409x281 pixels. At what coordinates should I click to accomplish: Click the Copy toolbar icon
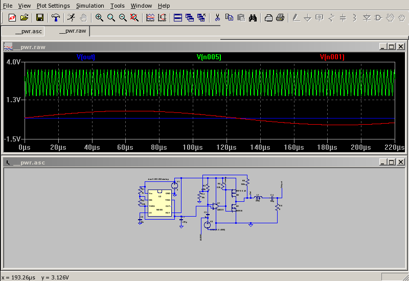(229, 18)
